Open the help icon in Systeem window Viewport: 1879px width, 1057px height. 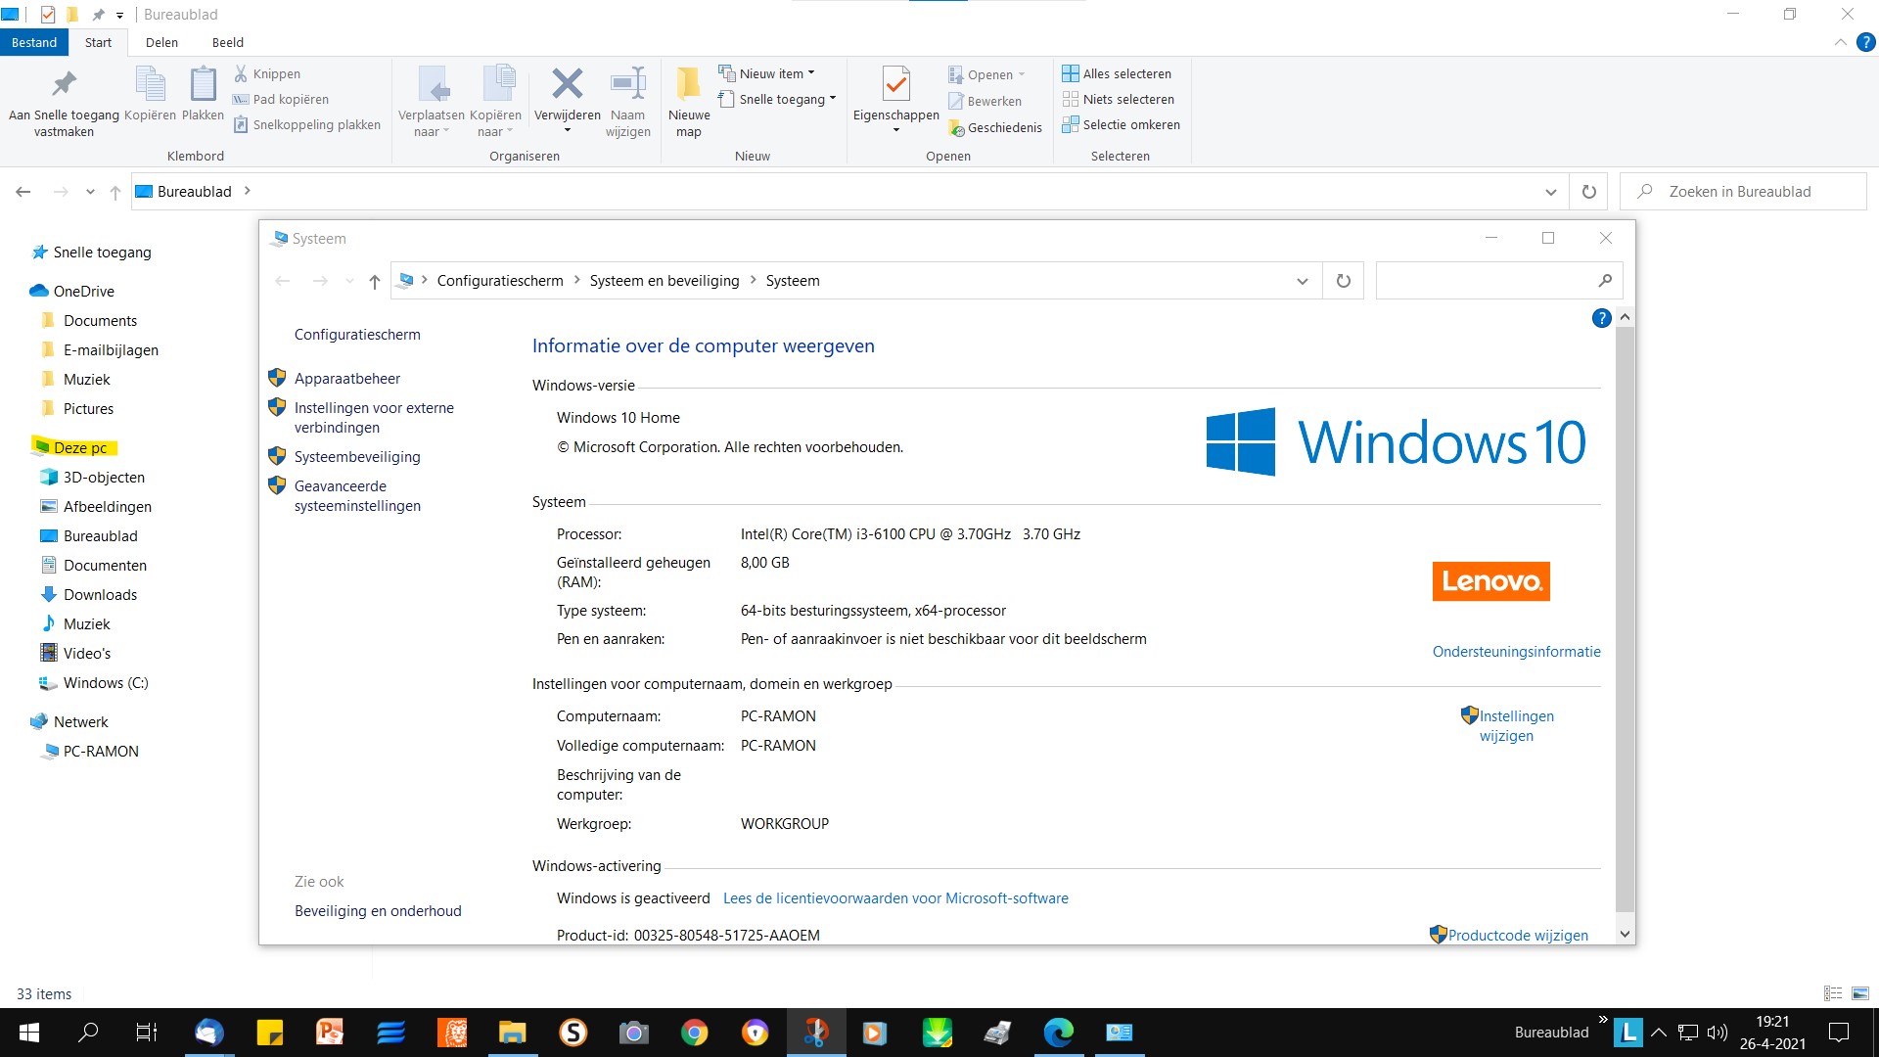1601,318
